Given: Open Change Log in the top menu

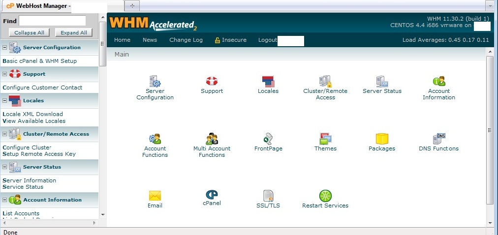Looking at the screenshot, I should 186,40.
